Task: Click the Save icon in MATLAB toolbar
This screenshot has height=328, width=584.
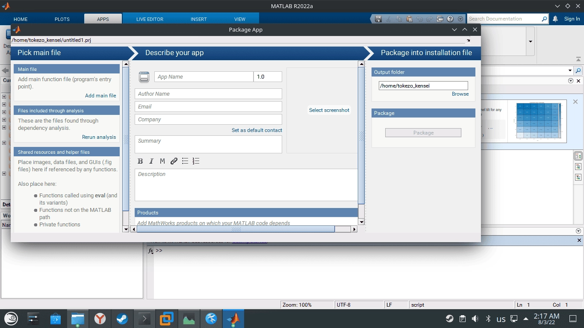Action: [x=378, y=19]
